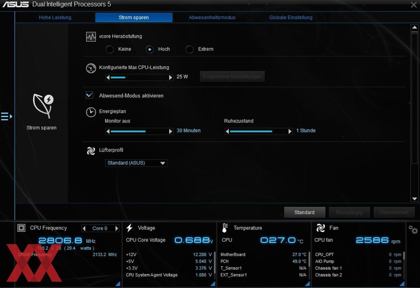The image size is (420, 288).
Task: Select next core with right arrow
Action: (x=116, y=228)
